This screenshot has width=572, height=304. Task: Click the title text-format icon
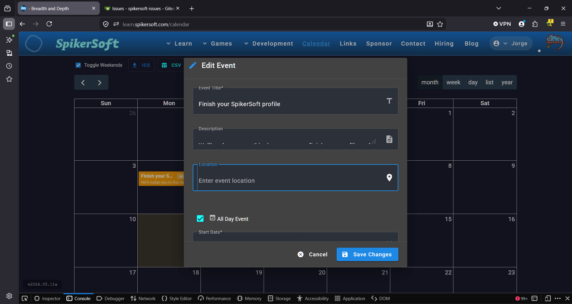[389, 101]
